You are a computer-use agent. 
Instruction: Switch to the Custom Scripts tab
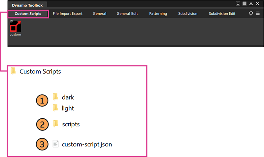pyautogui.click(x=28, y=14)
